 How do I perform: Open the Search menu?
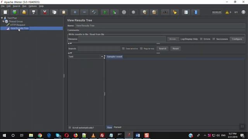click(16, 6)
